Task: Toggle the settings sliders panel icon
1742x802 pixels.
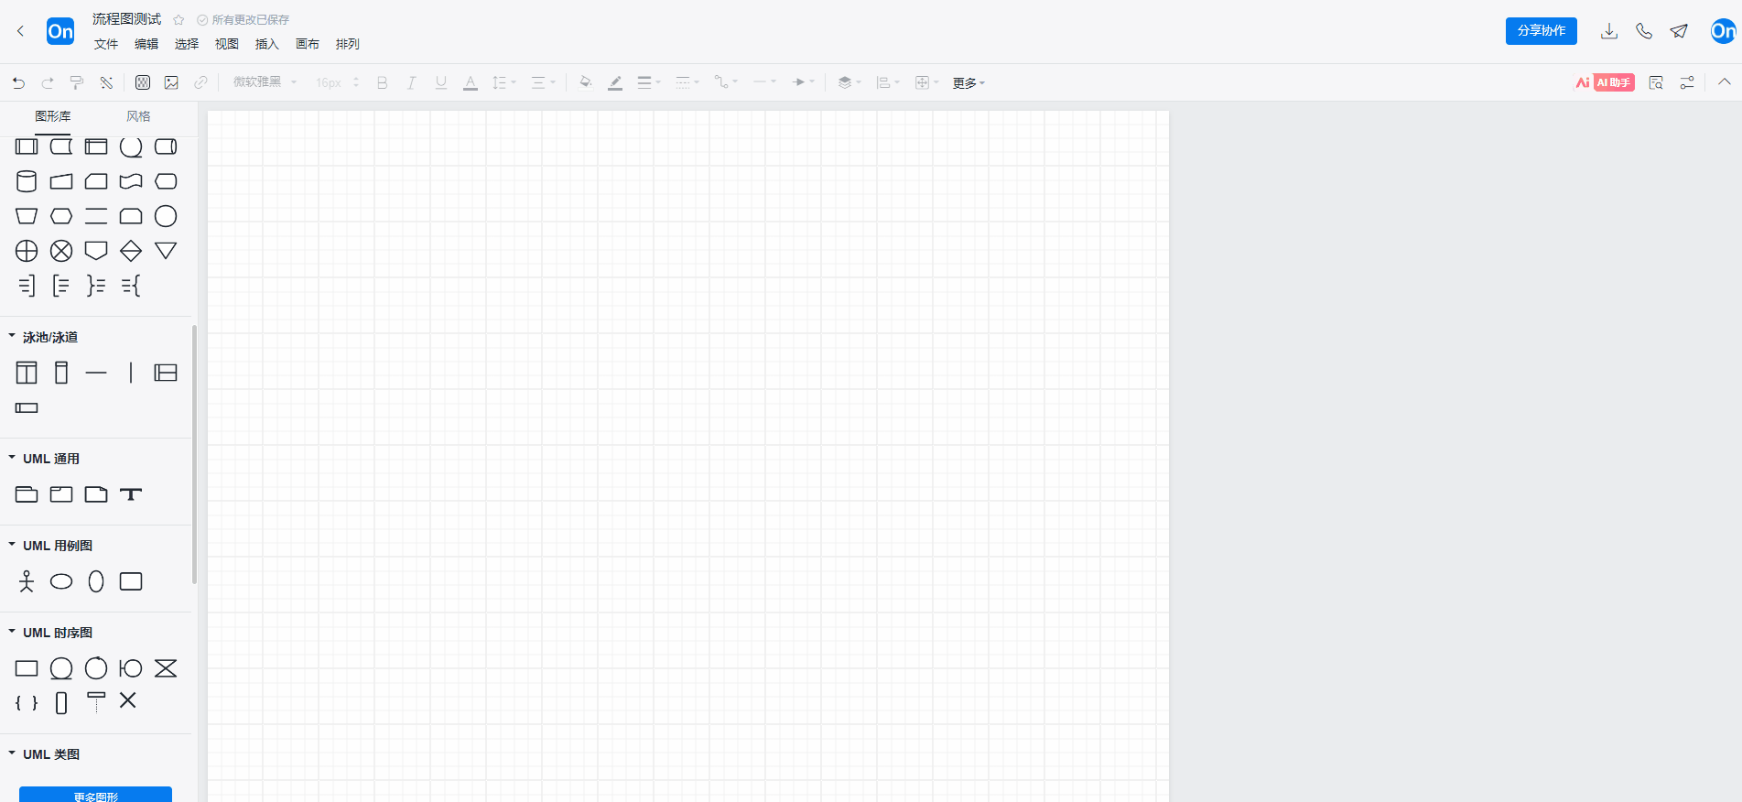Action: point(1687,82)
